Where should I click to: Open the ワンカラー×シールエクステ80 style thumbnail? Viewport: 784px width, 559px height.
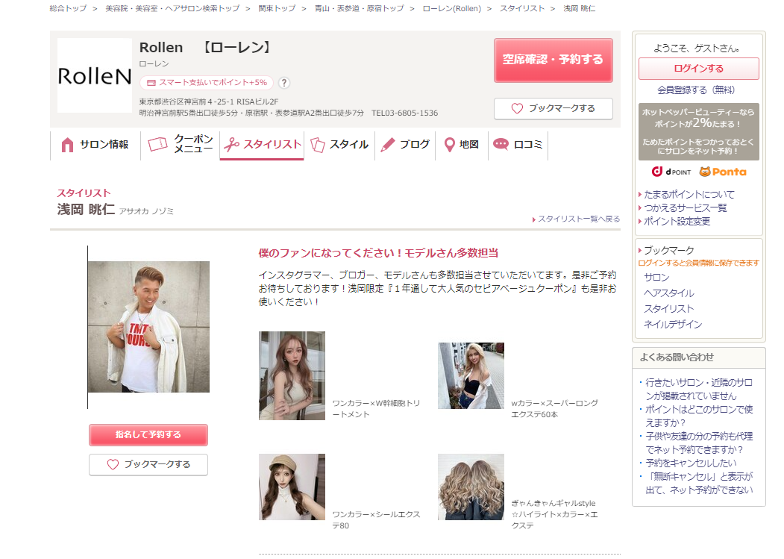tap(292, 487)
